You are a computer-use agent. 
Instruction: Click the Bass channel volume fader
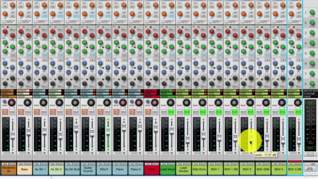pyautogui.click(x=29, y=131)
